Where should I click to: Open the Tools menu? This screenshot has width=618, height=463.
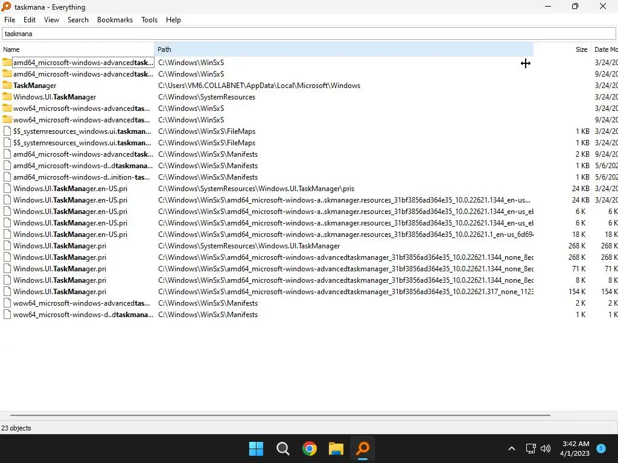(150, 20)
